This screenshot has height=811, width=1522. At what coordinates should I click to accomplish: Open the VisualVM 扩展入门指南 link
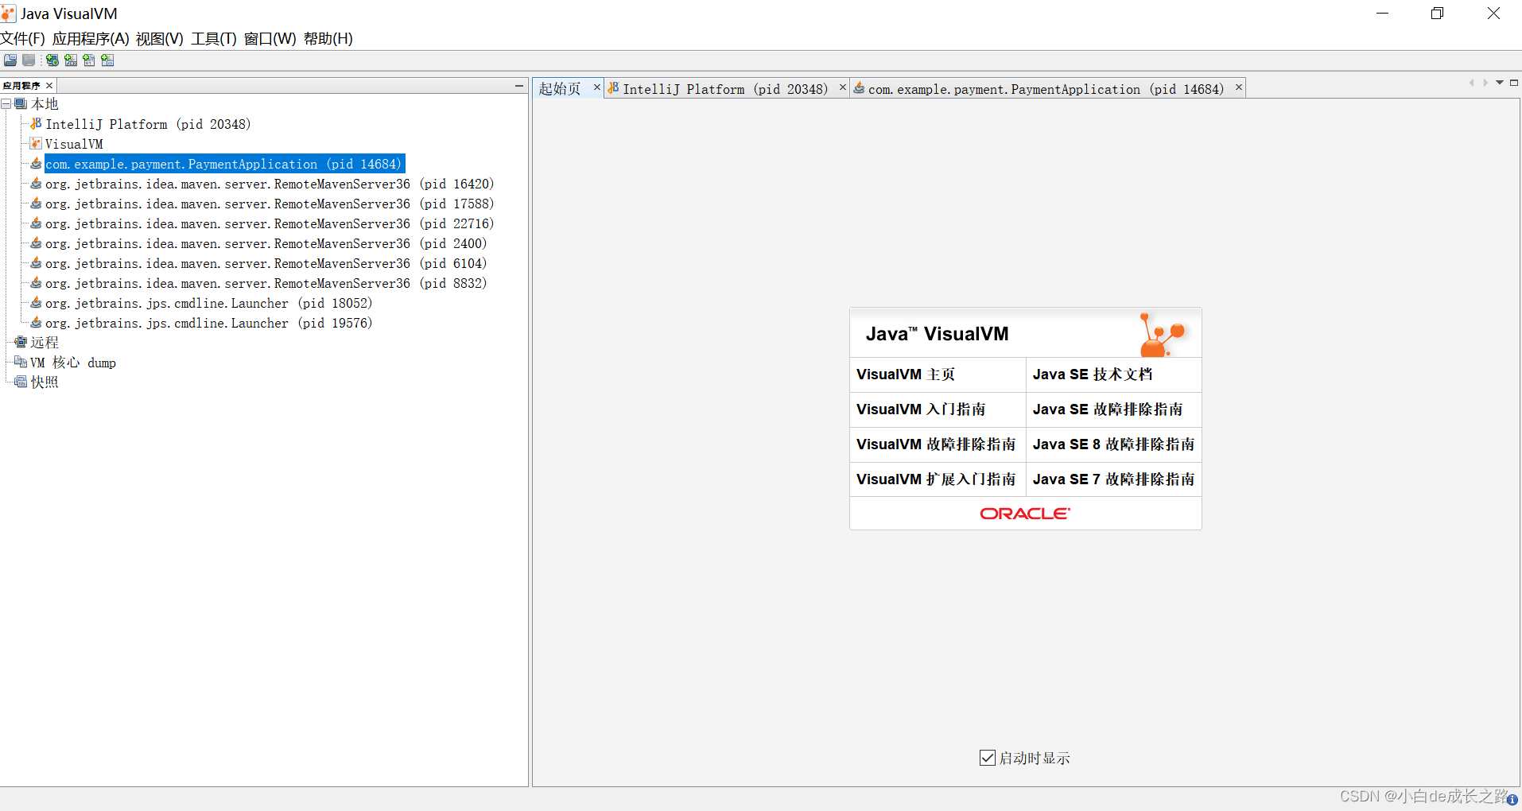936,479
